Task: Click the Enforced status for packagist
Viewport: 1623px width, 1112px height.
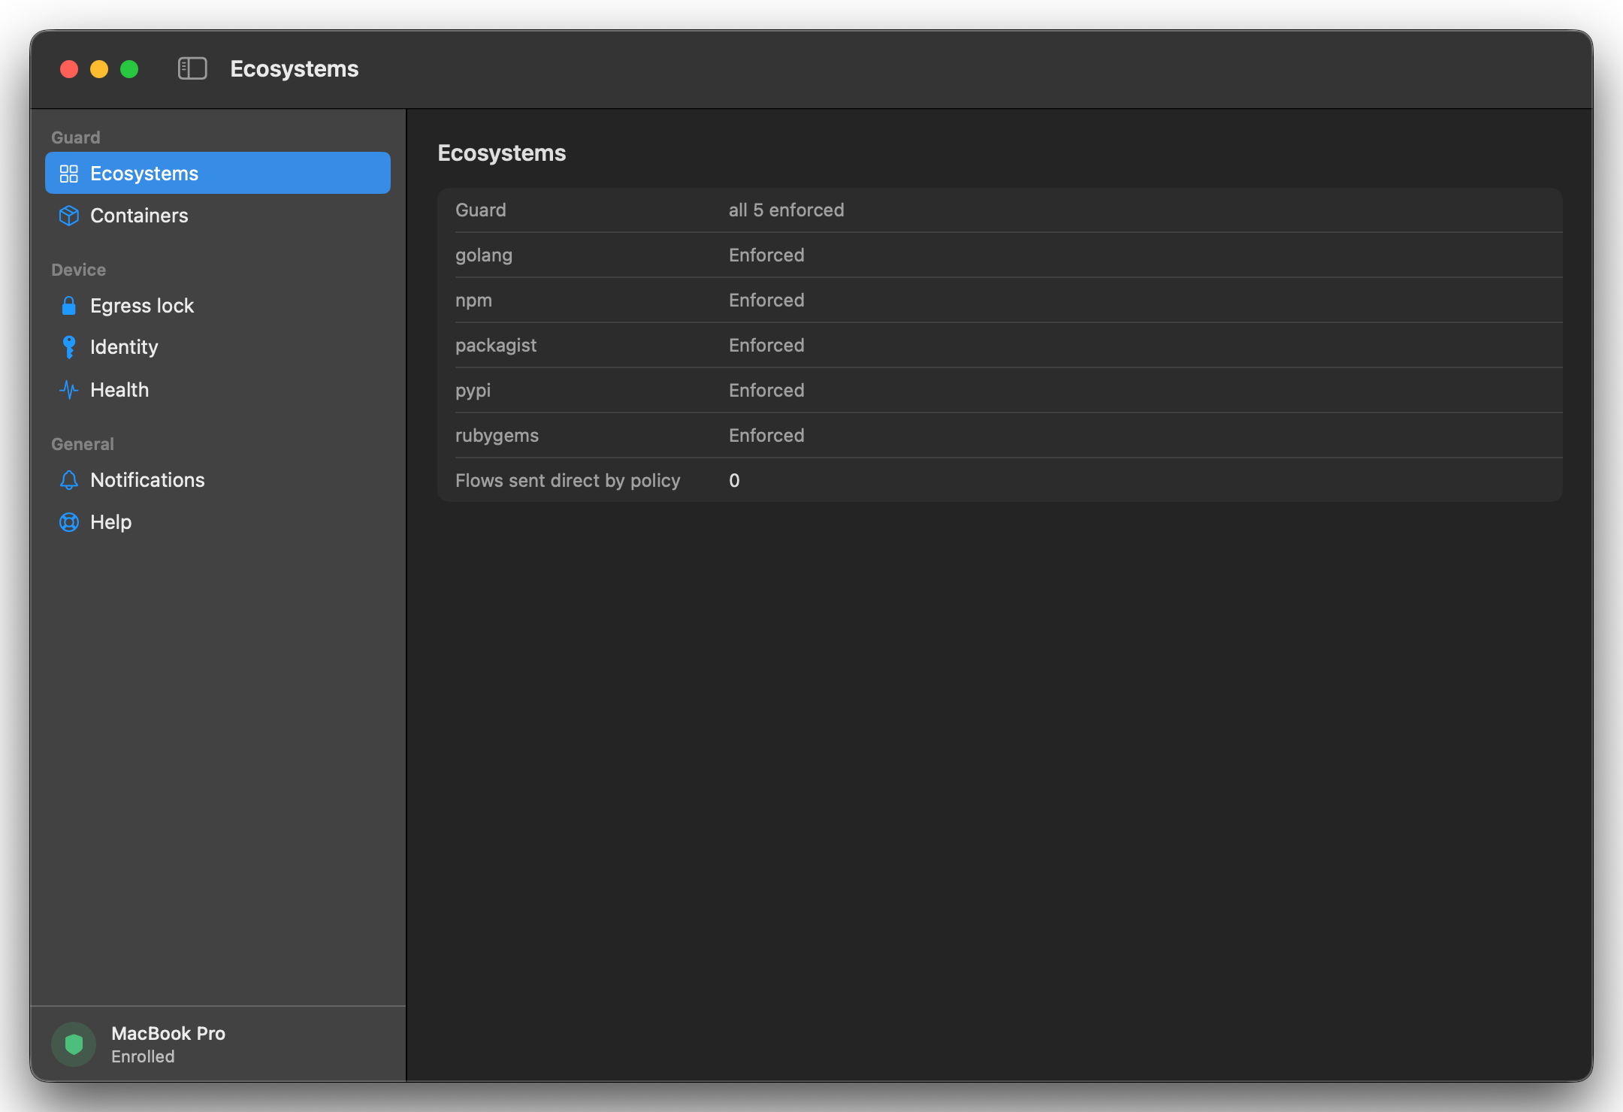Action: tap(766, 345)
